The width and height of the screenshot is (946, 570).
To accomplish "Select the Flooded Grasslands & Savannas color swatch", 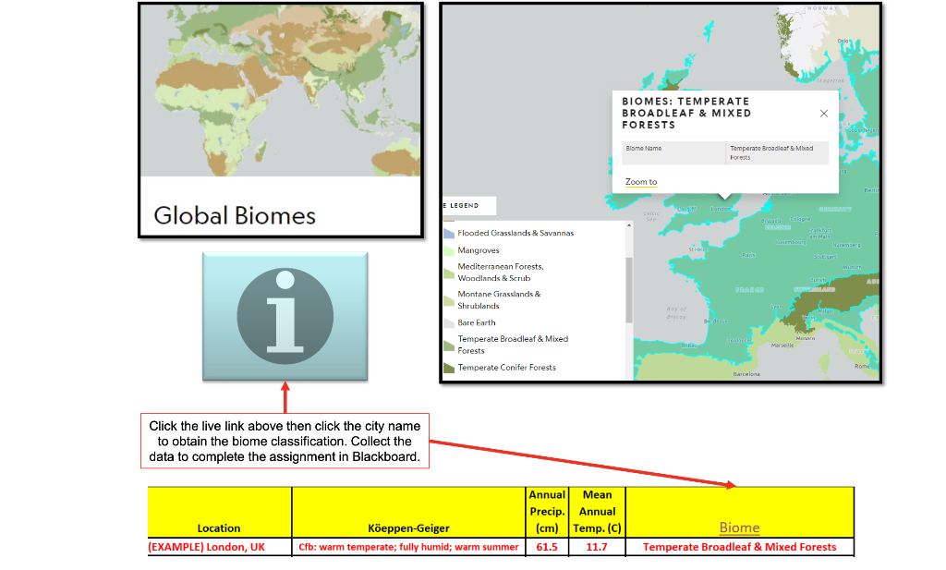I will [447, 233].
